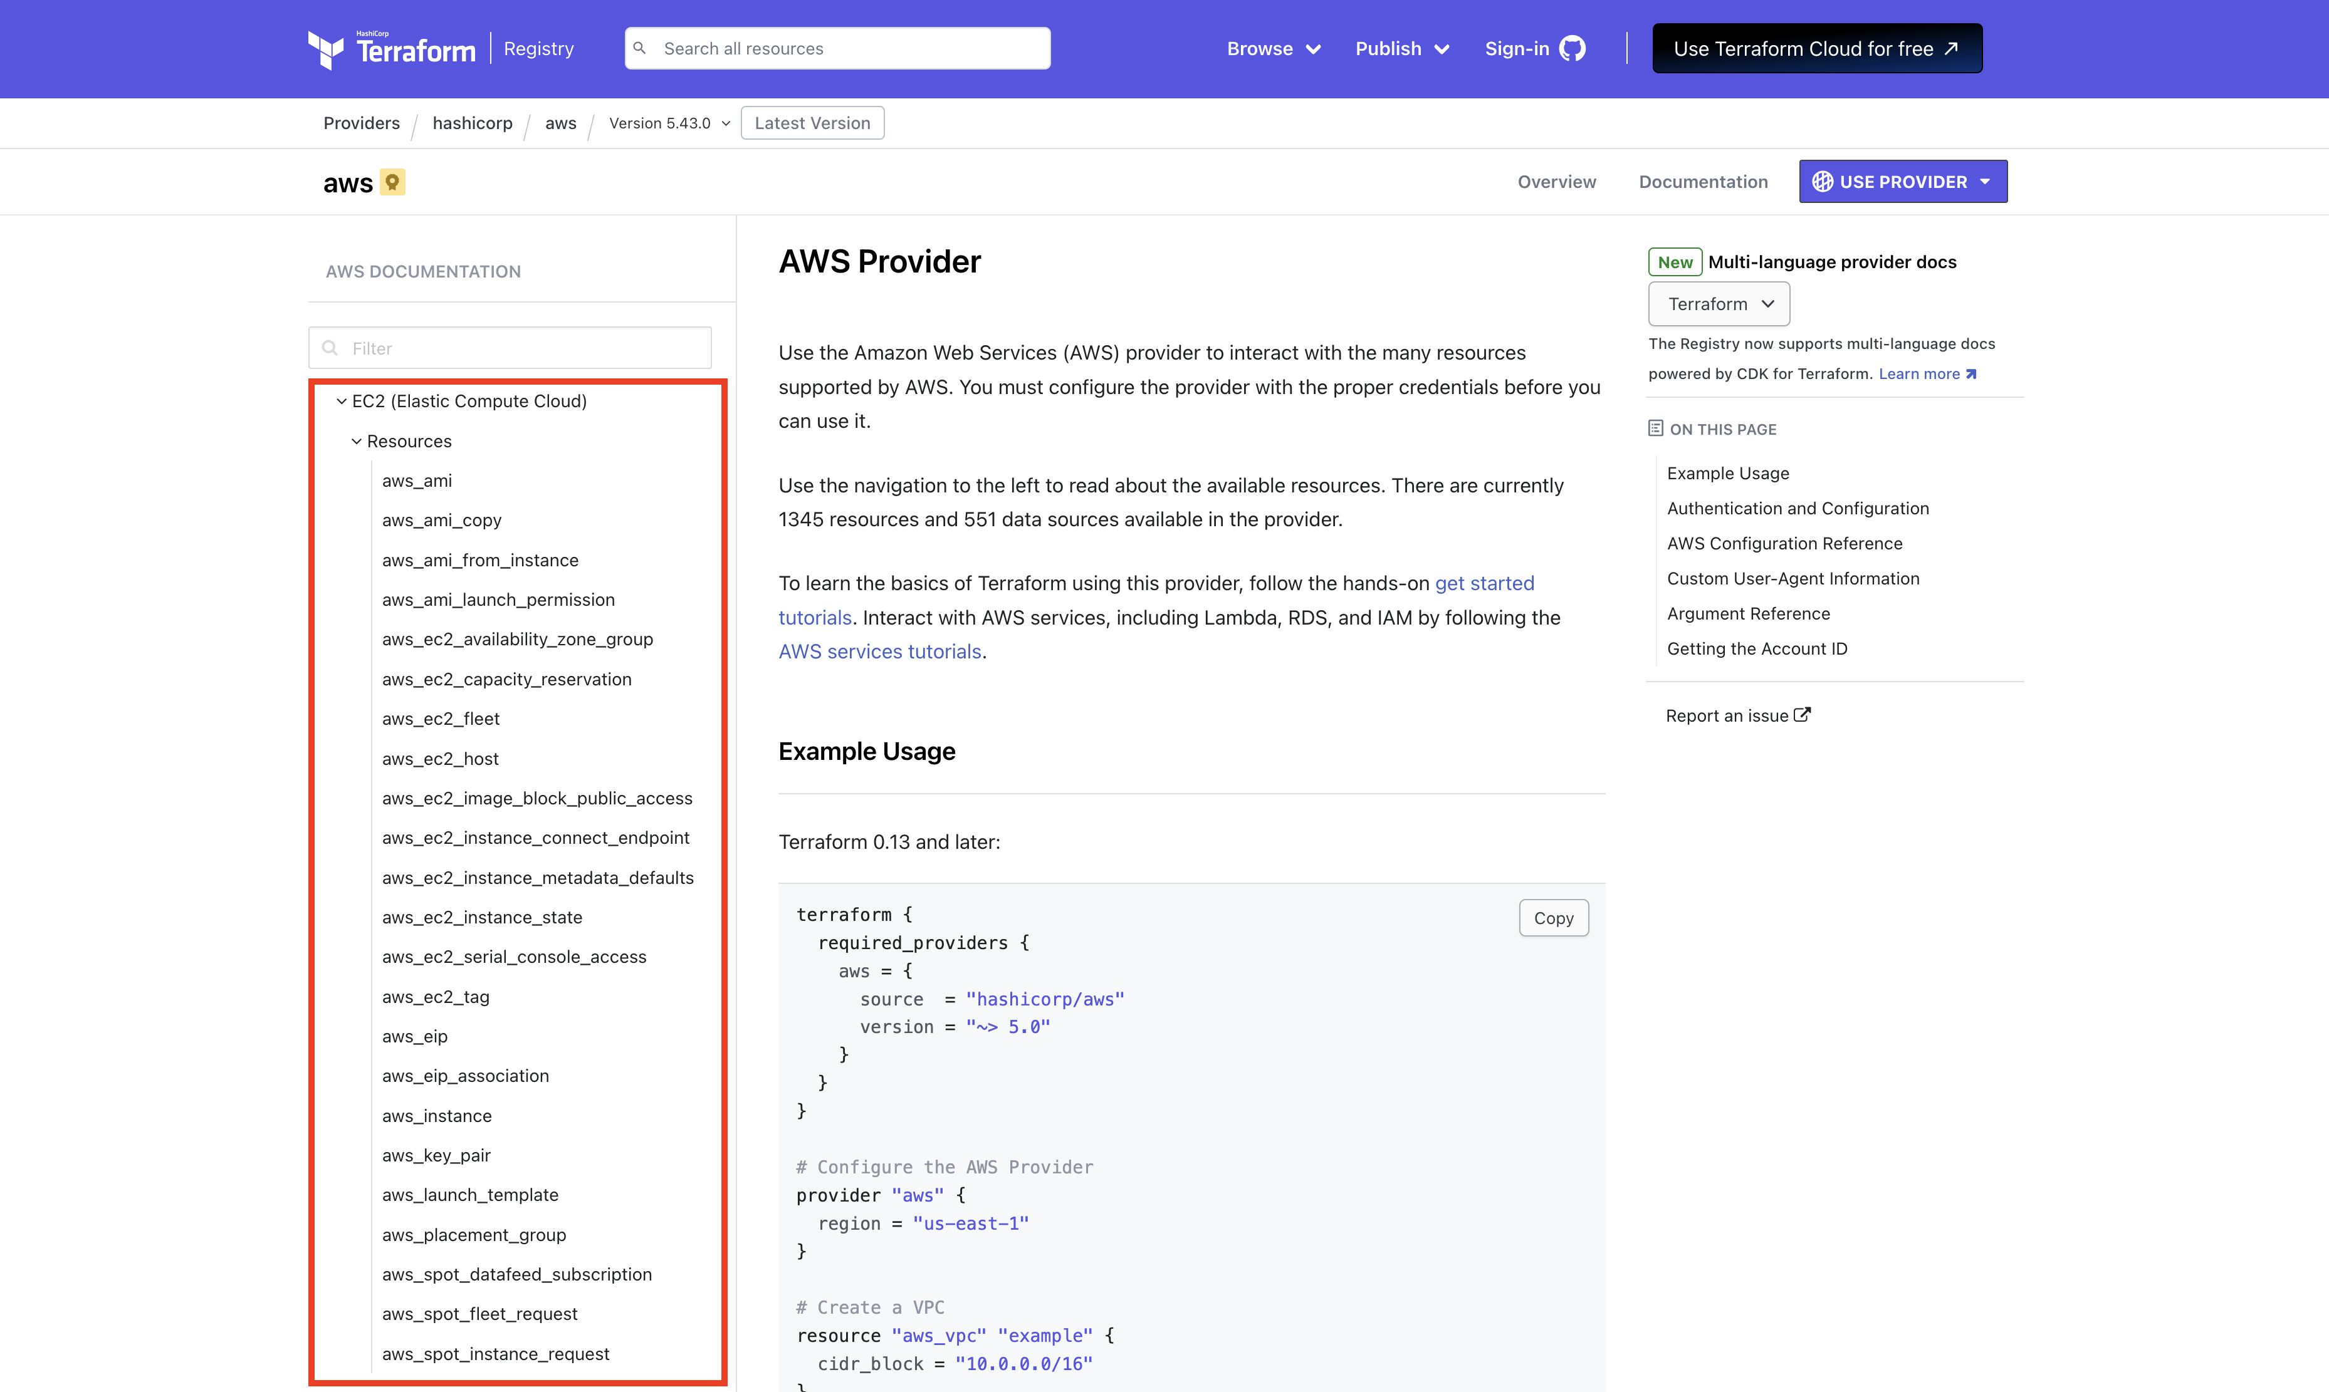The height and width of the screenshot is (1392, 2329).
Task: Jump to Argument Reference section
Action: [1748, 613]
